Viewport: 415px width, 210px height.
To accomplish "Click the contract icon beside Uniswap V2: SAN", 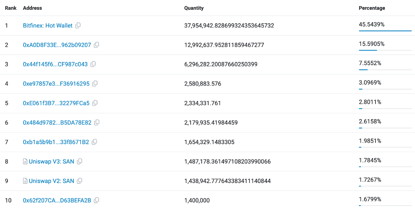I will point(25,181).
